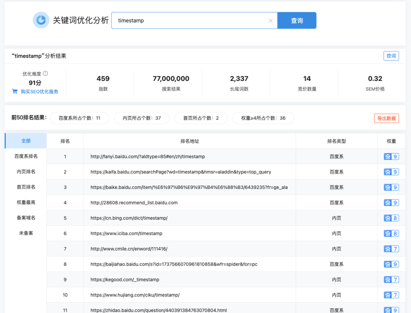
Task: Click the shopping cart icon near SEO服务
Action: point(15,91)
